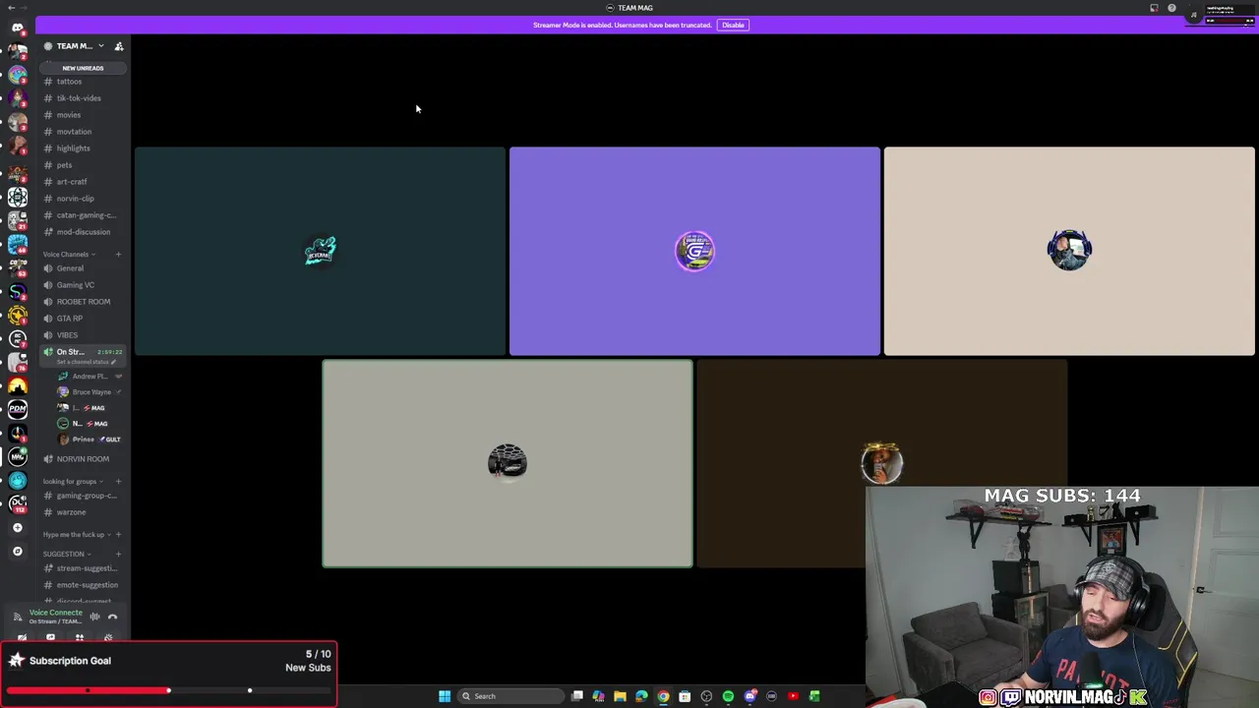The image size is (1259, 708).
Task: Click the Windows taskbar Search field
Action: click(510, 696)
